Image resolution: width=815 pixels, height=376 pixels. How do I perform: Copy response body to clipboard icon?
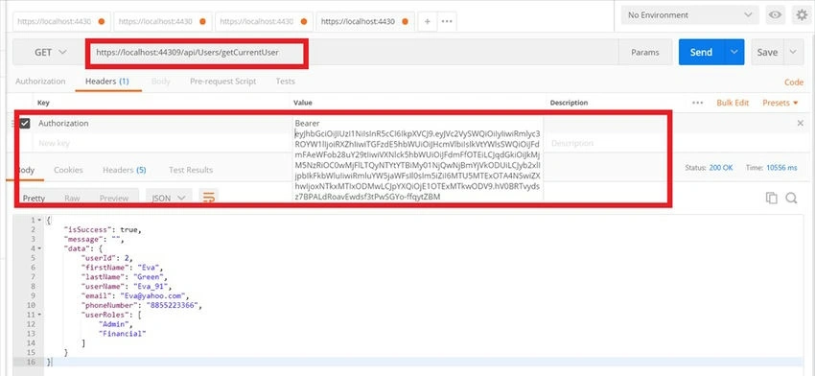[772, 198]
